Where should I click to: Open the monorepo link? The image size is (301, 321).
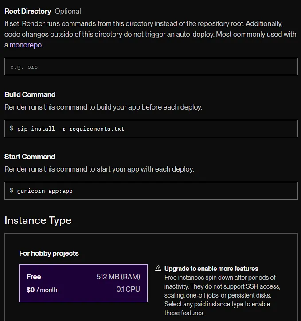[x=28, y=45]
